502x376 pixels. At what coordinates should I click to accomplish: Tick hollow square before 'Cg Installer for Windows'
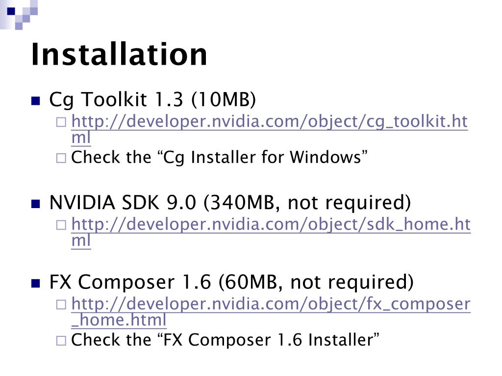[61, 158]
